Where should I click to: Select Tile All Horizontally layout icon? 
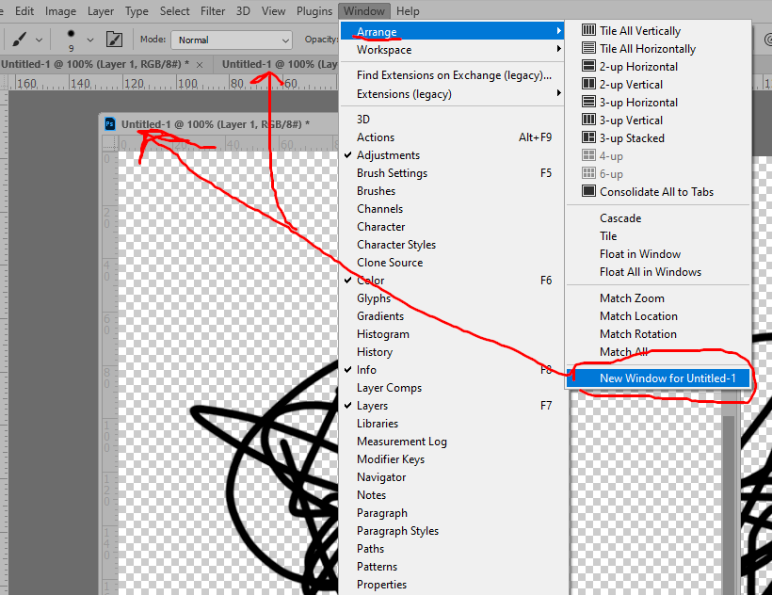pos(588,48)
